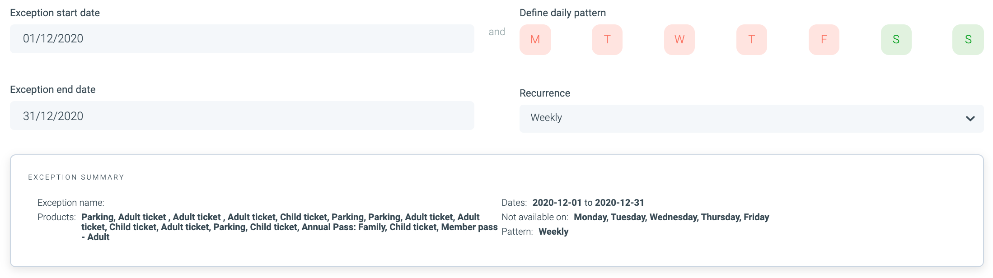The height and width of the screenshot is (278, 993).
Task: Open the Recurrence "Weekly" dropdown
Action: [x=741, y=118]
